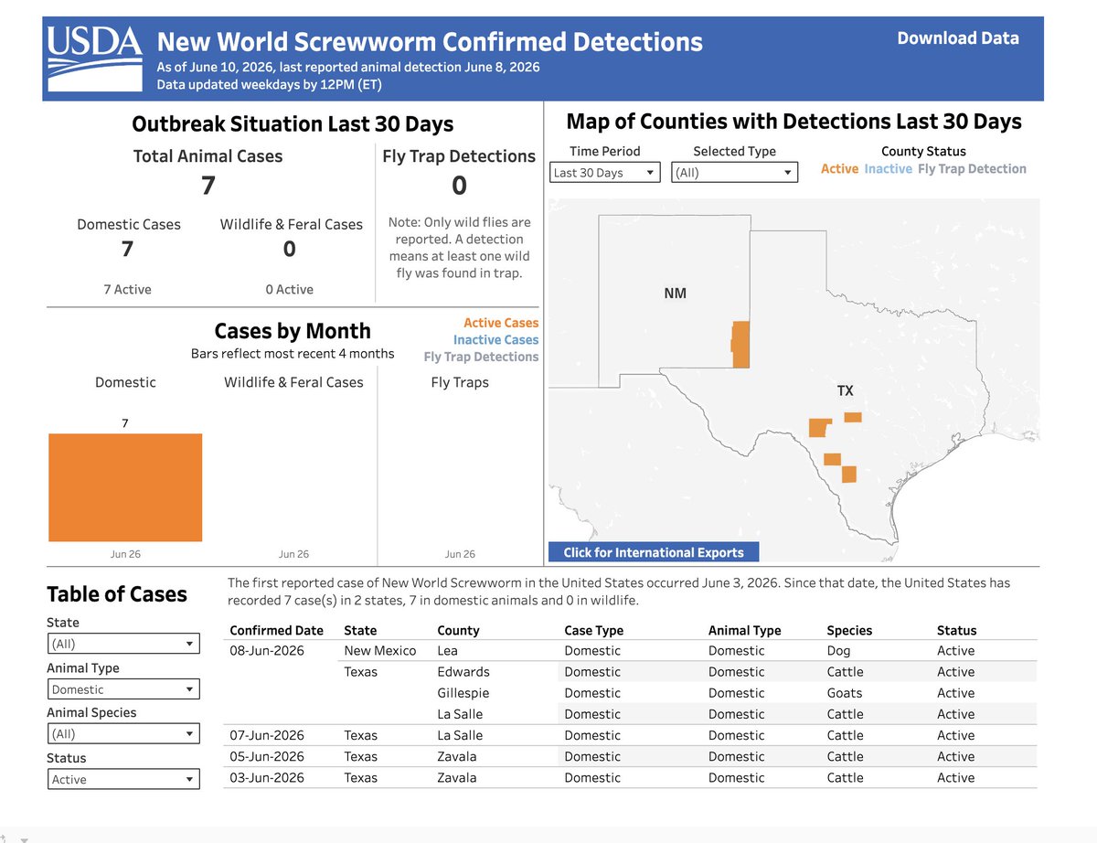Select the Active county status legend

coord(839,169)
